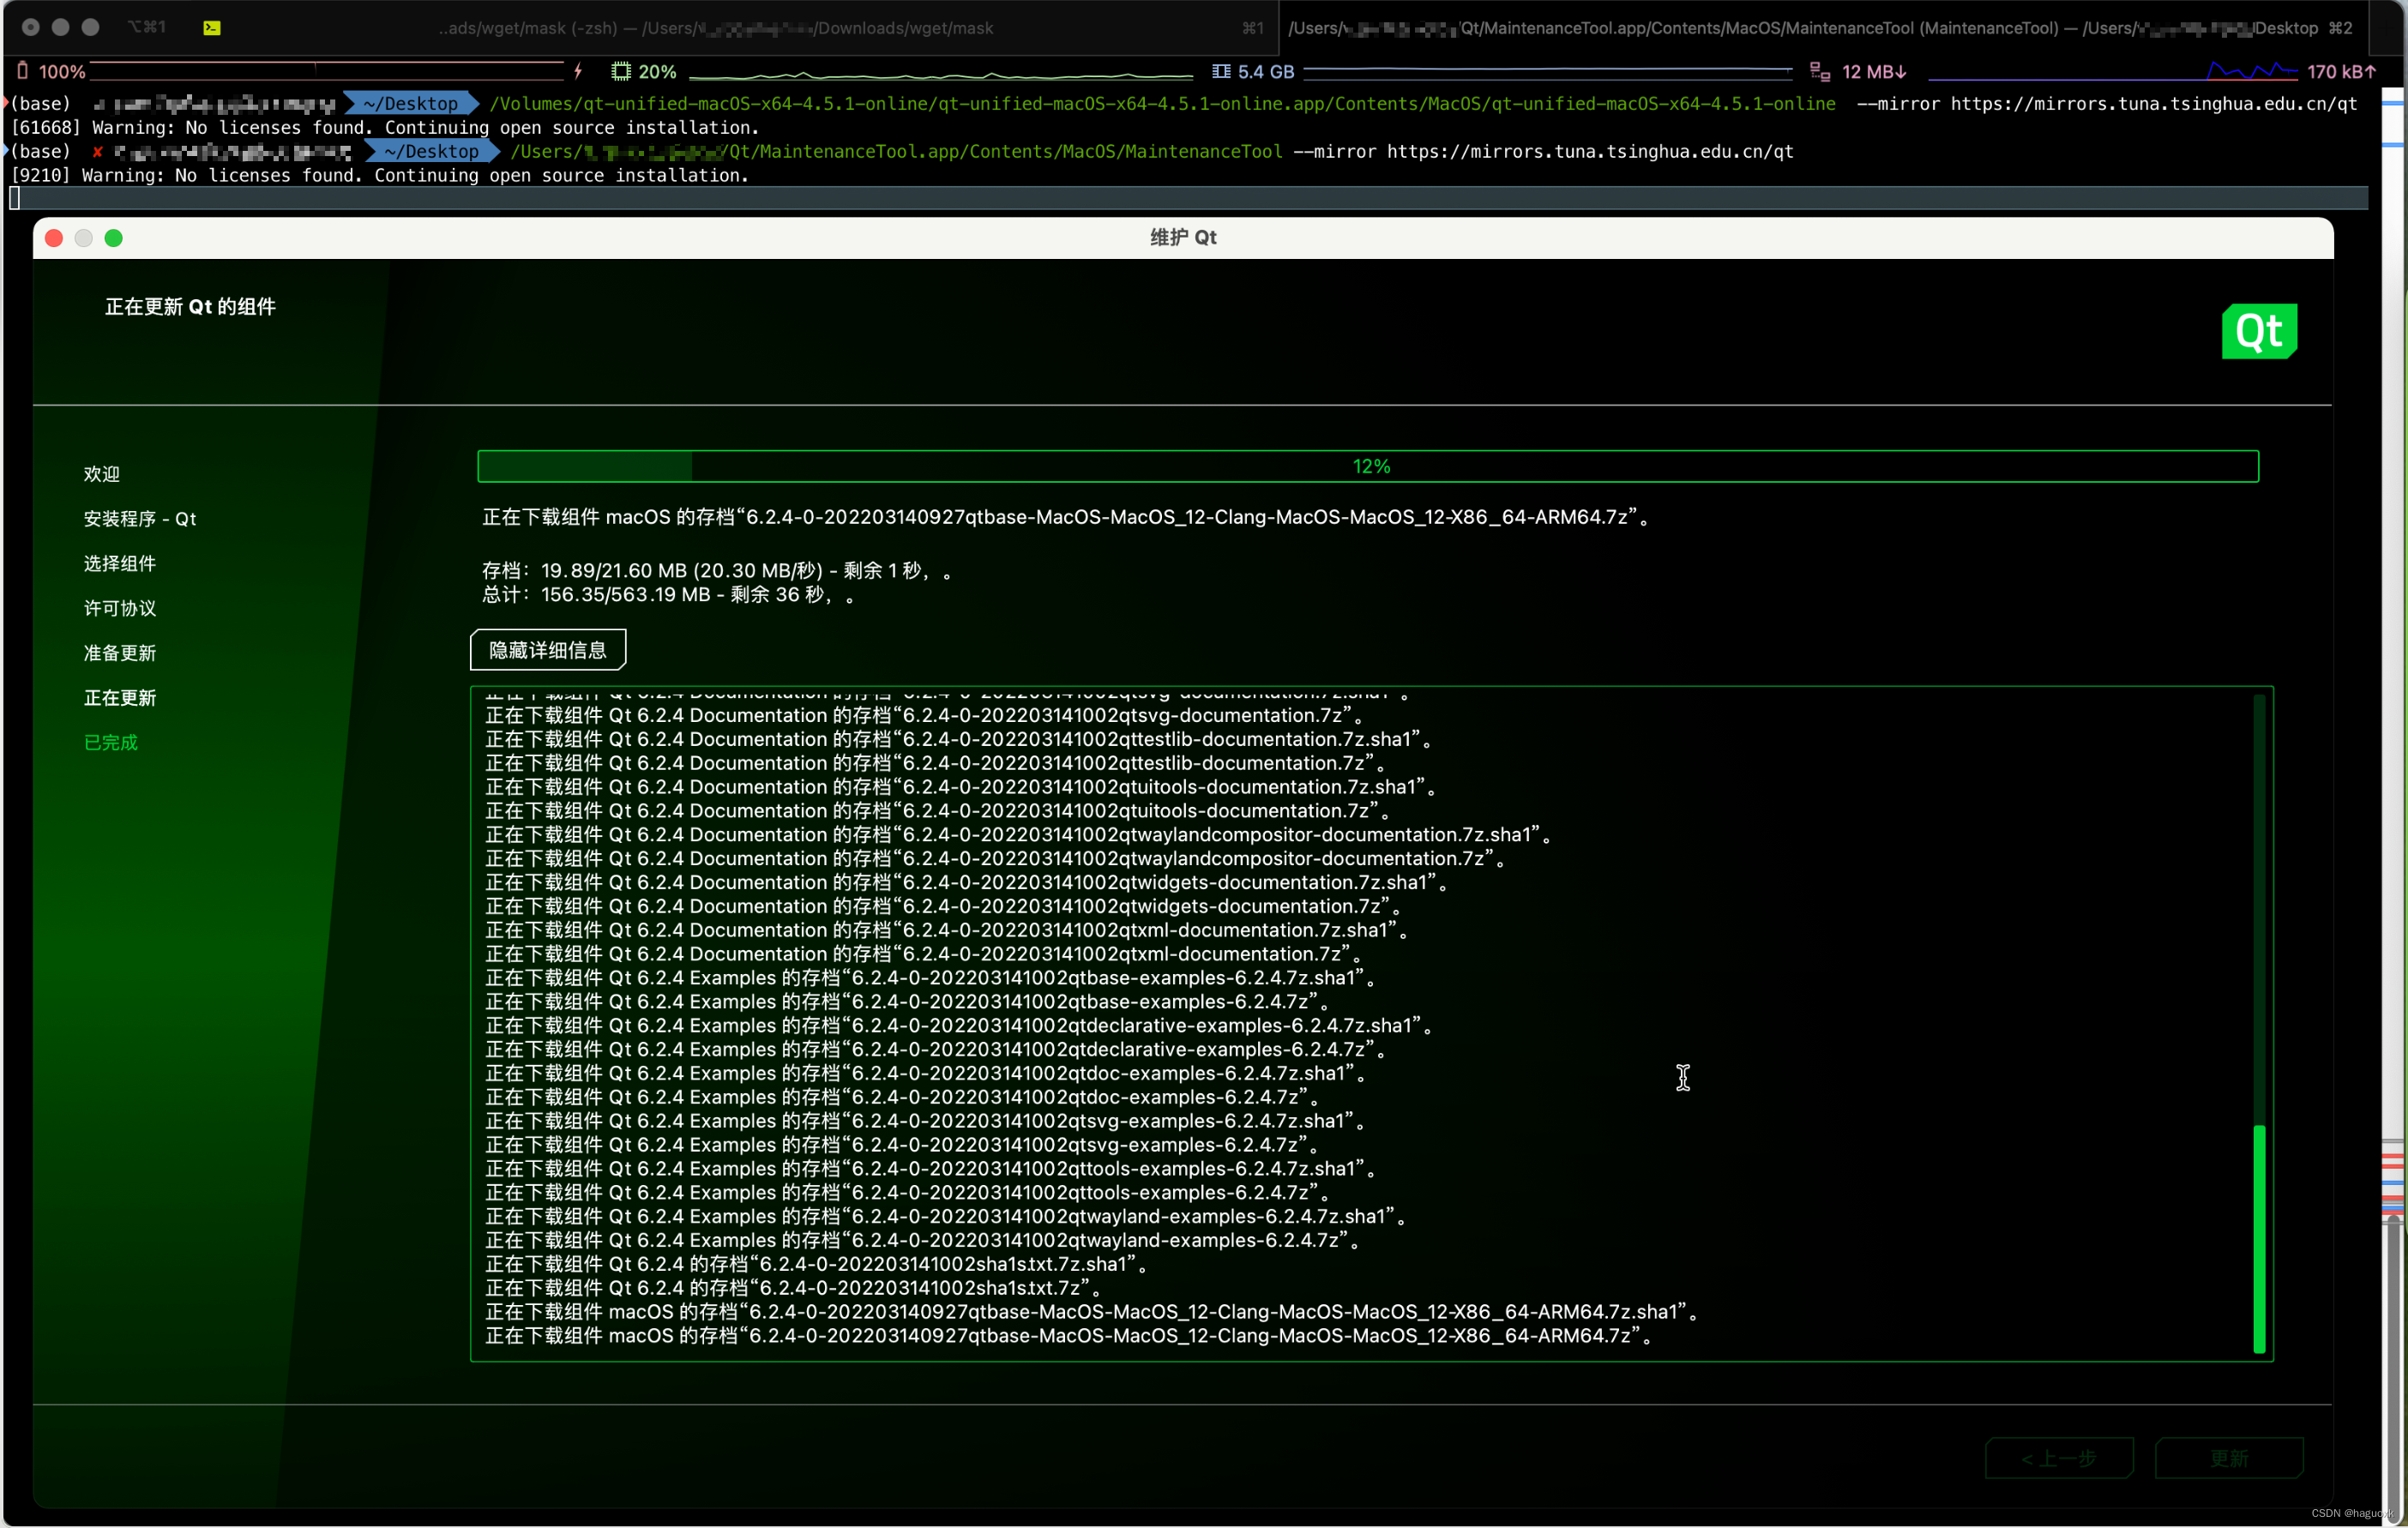The height and width of the screenshot is (1528, 2408).
Task: Click log line qttestlib-documentation.7z.sha1
Action: [958, 739]
